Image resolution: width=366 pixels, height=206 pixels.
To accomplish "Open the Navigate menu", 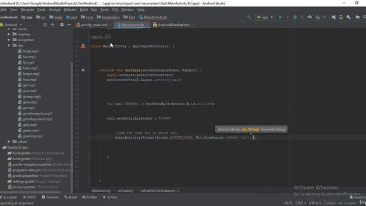I will (x=27, y=10).
